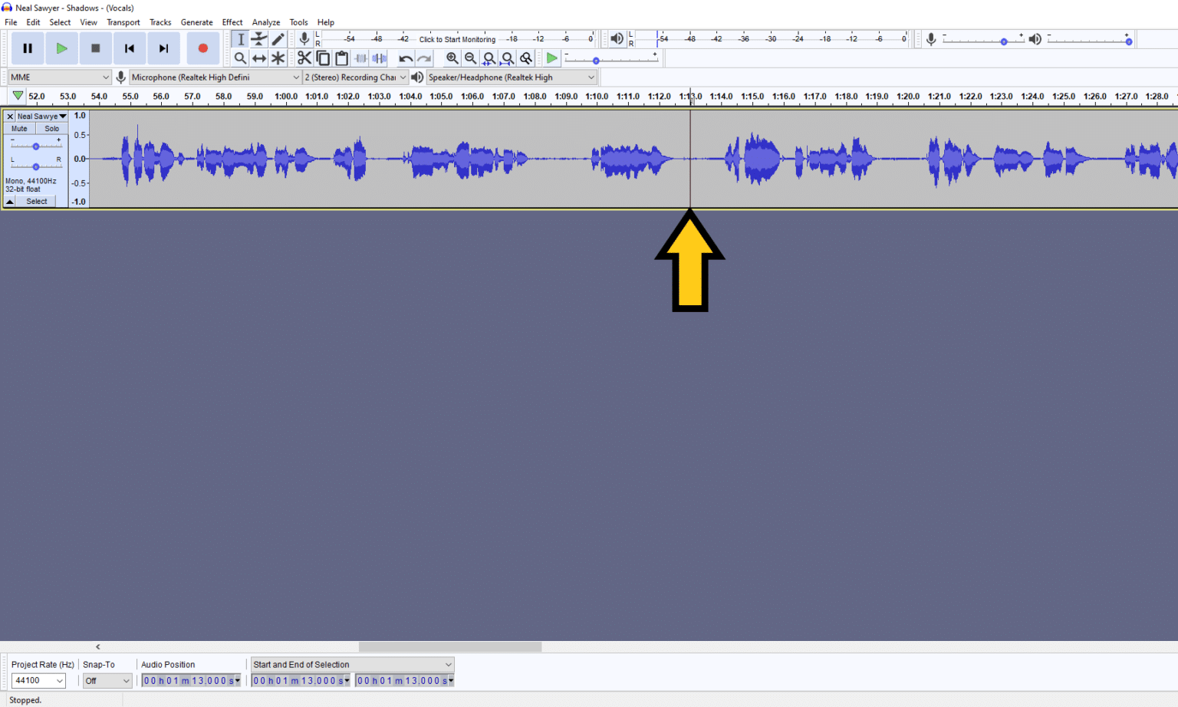Select the Draw tool
Image resolution: width=1178 pixels, height=707 pixels.
tap(278, 39)
